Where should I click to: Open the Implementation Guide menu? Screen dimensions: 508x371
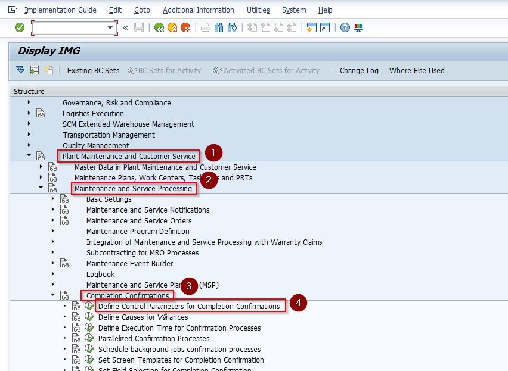60,10
